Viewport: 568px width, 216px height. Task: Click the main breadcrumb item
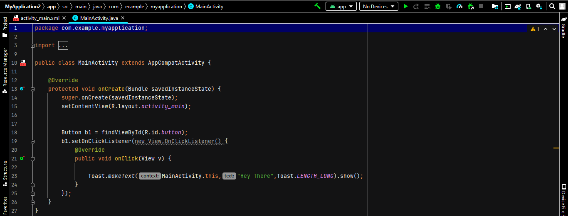pos(81,7)
